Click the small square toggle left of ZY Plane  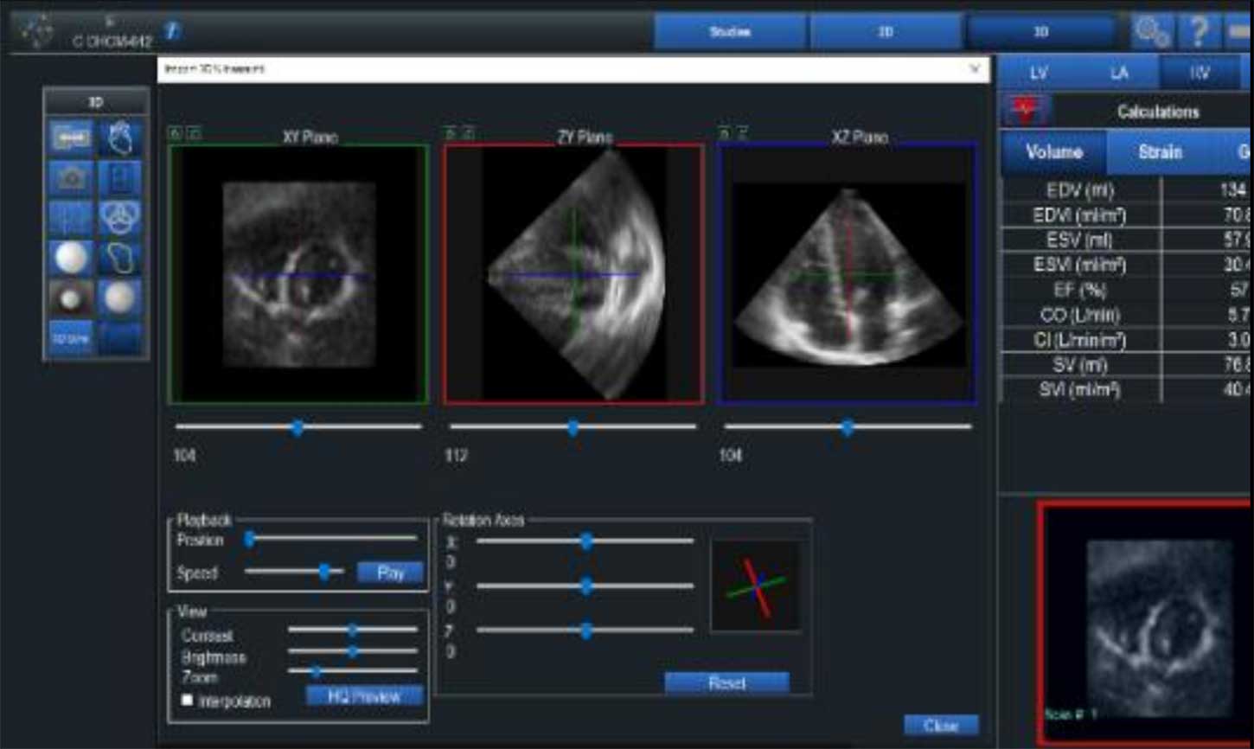coord(450,133)
